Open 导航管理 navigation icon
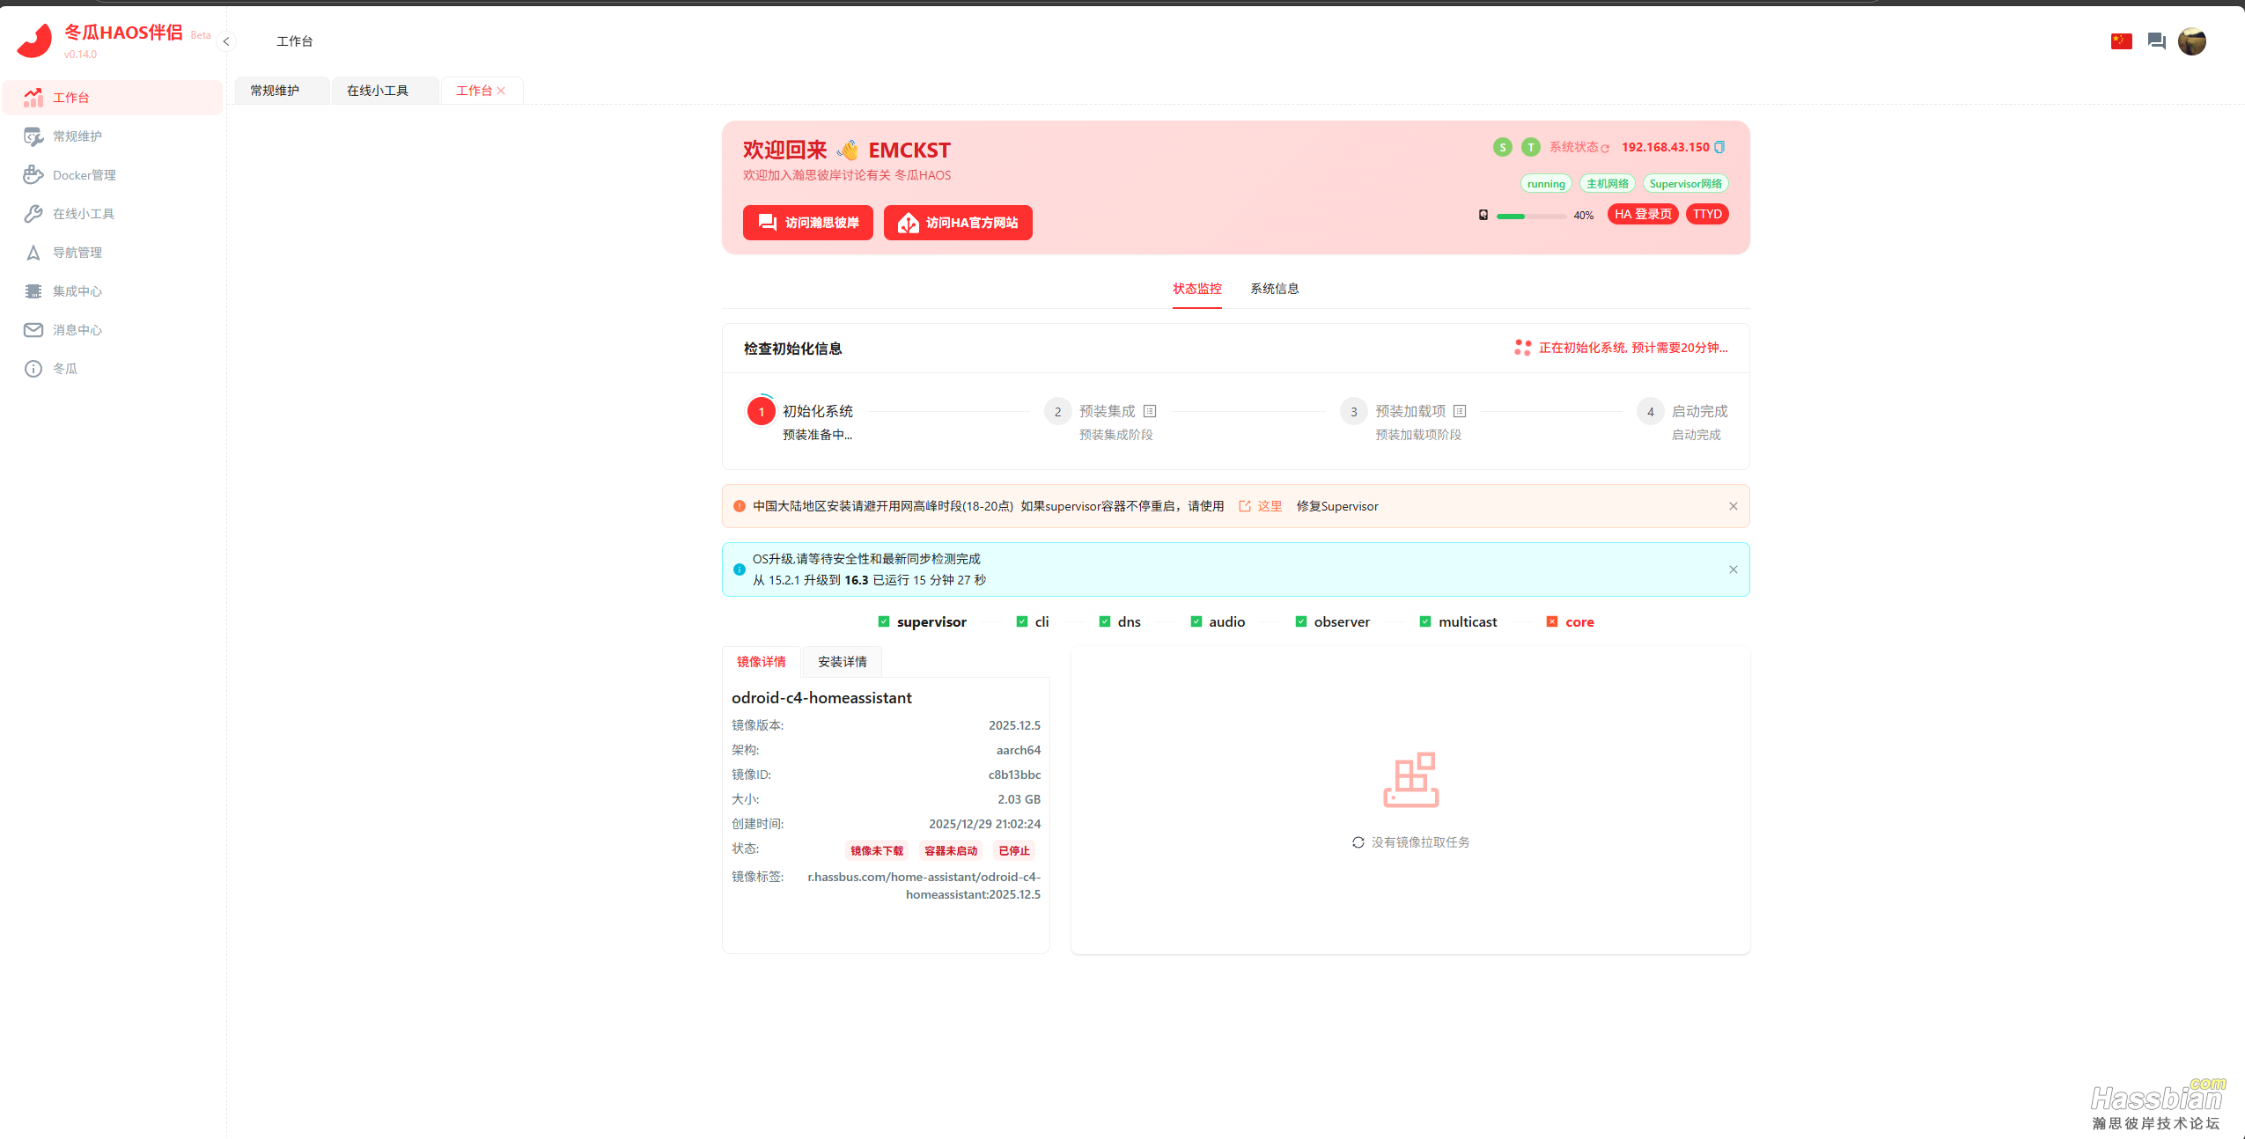This screenshot has height=1139, width=2245. (x=33, y=253)
